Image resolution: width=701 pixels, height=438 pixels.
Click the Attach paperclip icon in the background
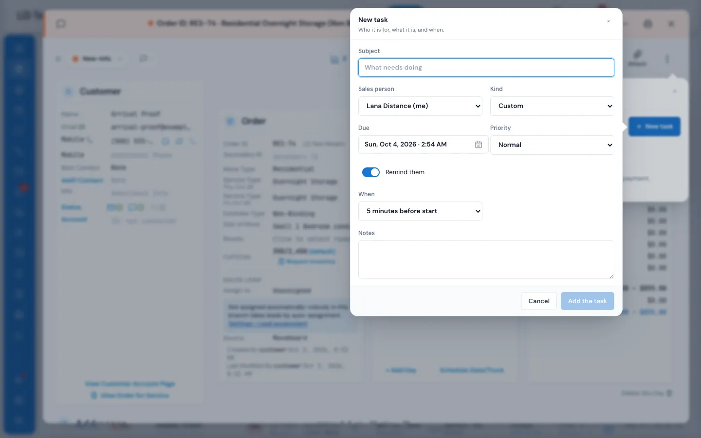click(x=637, y=55)
